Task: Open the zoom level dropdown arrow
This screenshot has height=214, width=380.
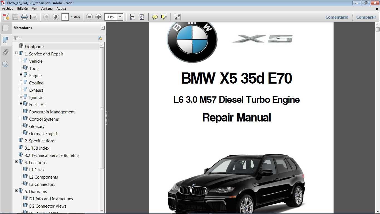Action: [120, 17]
